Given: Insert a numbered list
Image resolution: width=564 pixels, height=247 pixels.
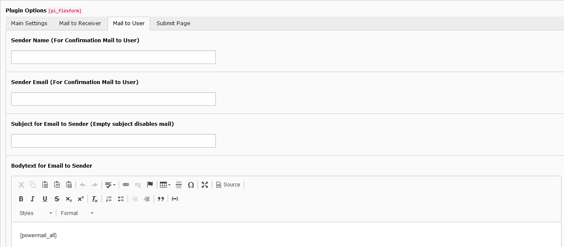Looking at the screenshot, I should 109,199.
